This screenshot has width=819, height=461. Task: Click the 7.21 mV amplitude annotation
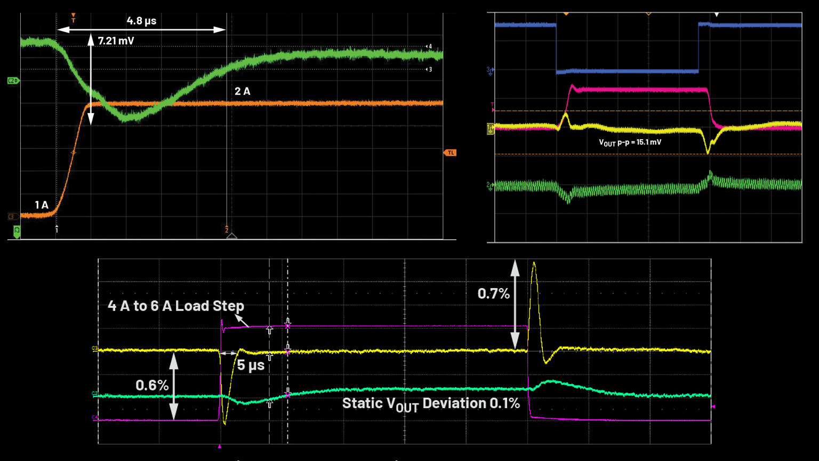[x=116, y=41]
